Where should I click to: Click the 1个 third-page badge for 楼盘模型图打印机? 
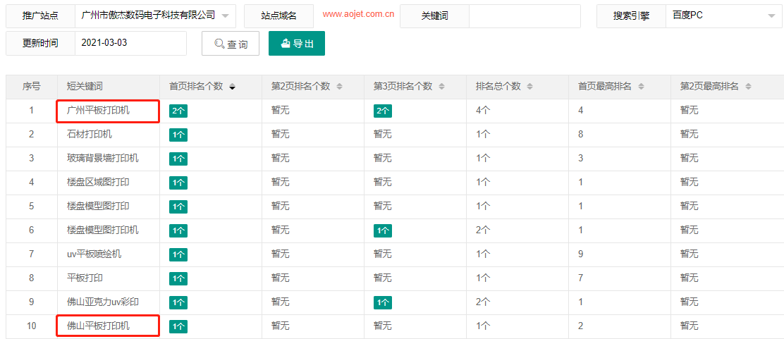point(383,230)
